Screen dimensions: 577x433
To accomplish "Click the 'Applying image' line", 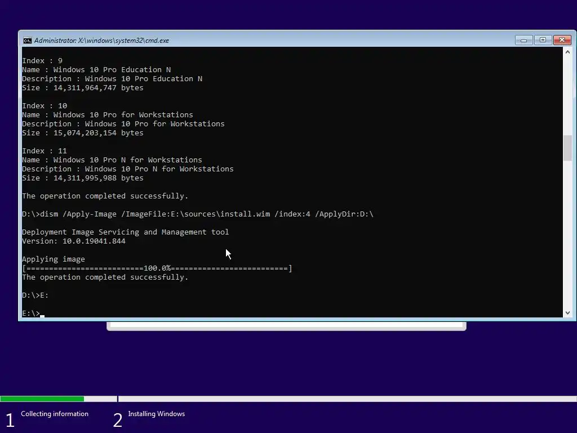I will (x=54, y=259).
